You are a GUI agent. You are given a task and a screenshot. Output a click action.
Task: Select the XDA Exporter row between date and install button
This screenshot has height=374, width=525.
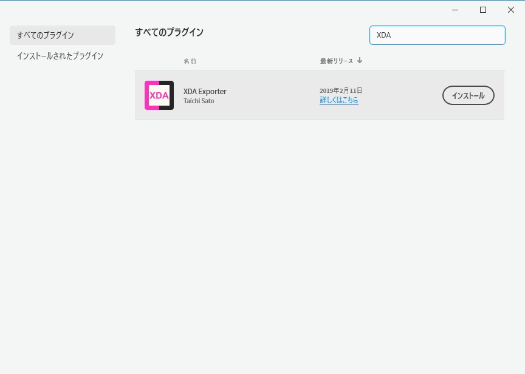pyautogui.click(x=401, y=95)
